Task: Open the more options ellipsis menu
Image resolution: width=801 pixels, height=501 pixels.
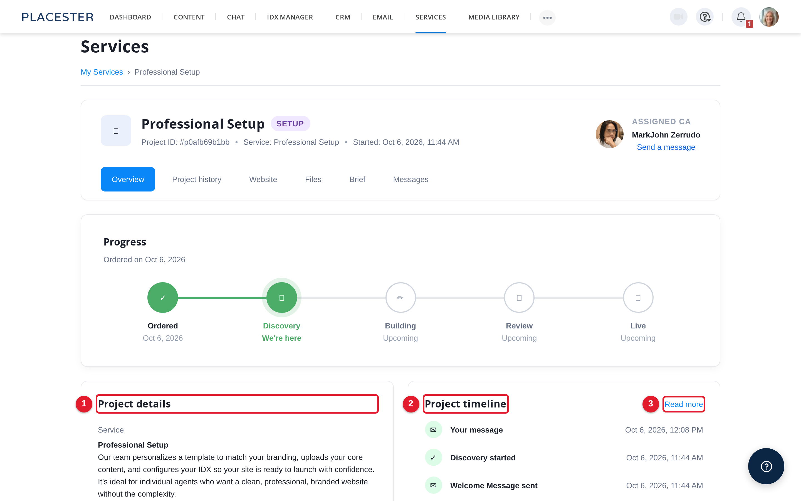Action: pos(547,18)
